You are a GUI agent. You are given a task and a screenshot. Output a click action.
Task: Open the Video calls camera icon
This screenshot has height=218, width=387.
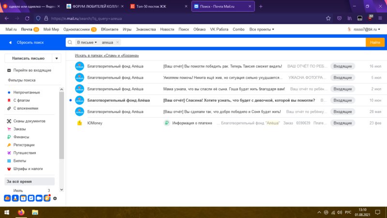39,198
